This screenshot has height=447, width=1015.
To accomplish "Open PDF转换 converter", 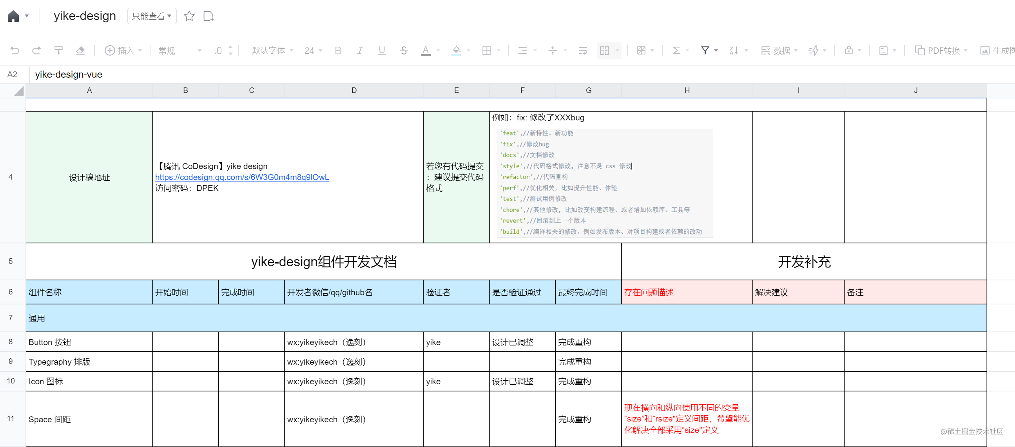I will (941, 51).
